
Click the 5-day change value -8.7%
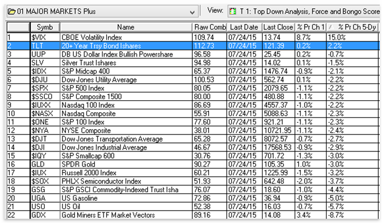[336, 215]
